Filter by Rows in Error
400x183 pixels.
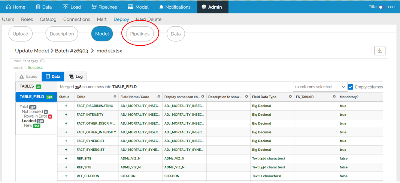pos(38,116)
